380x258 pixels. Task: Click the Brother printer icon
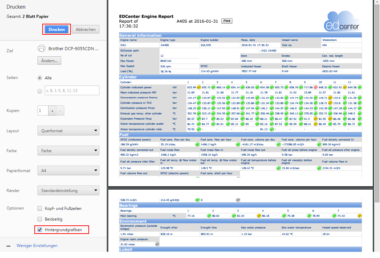click(42, 48)
